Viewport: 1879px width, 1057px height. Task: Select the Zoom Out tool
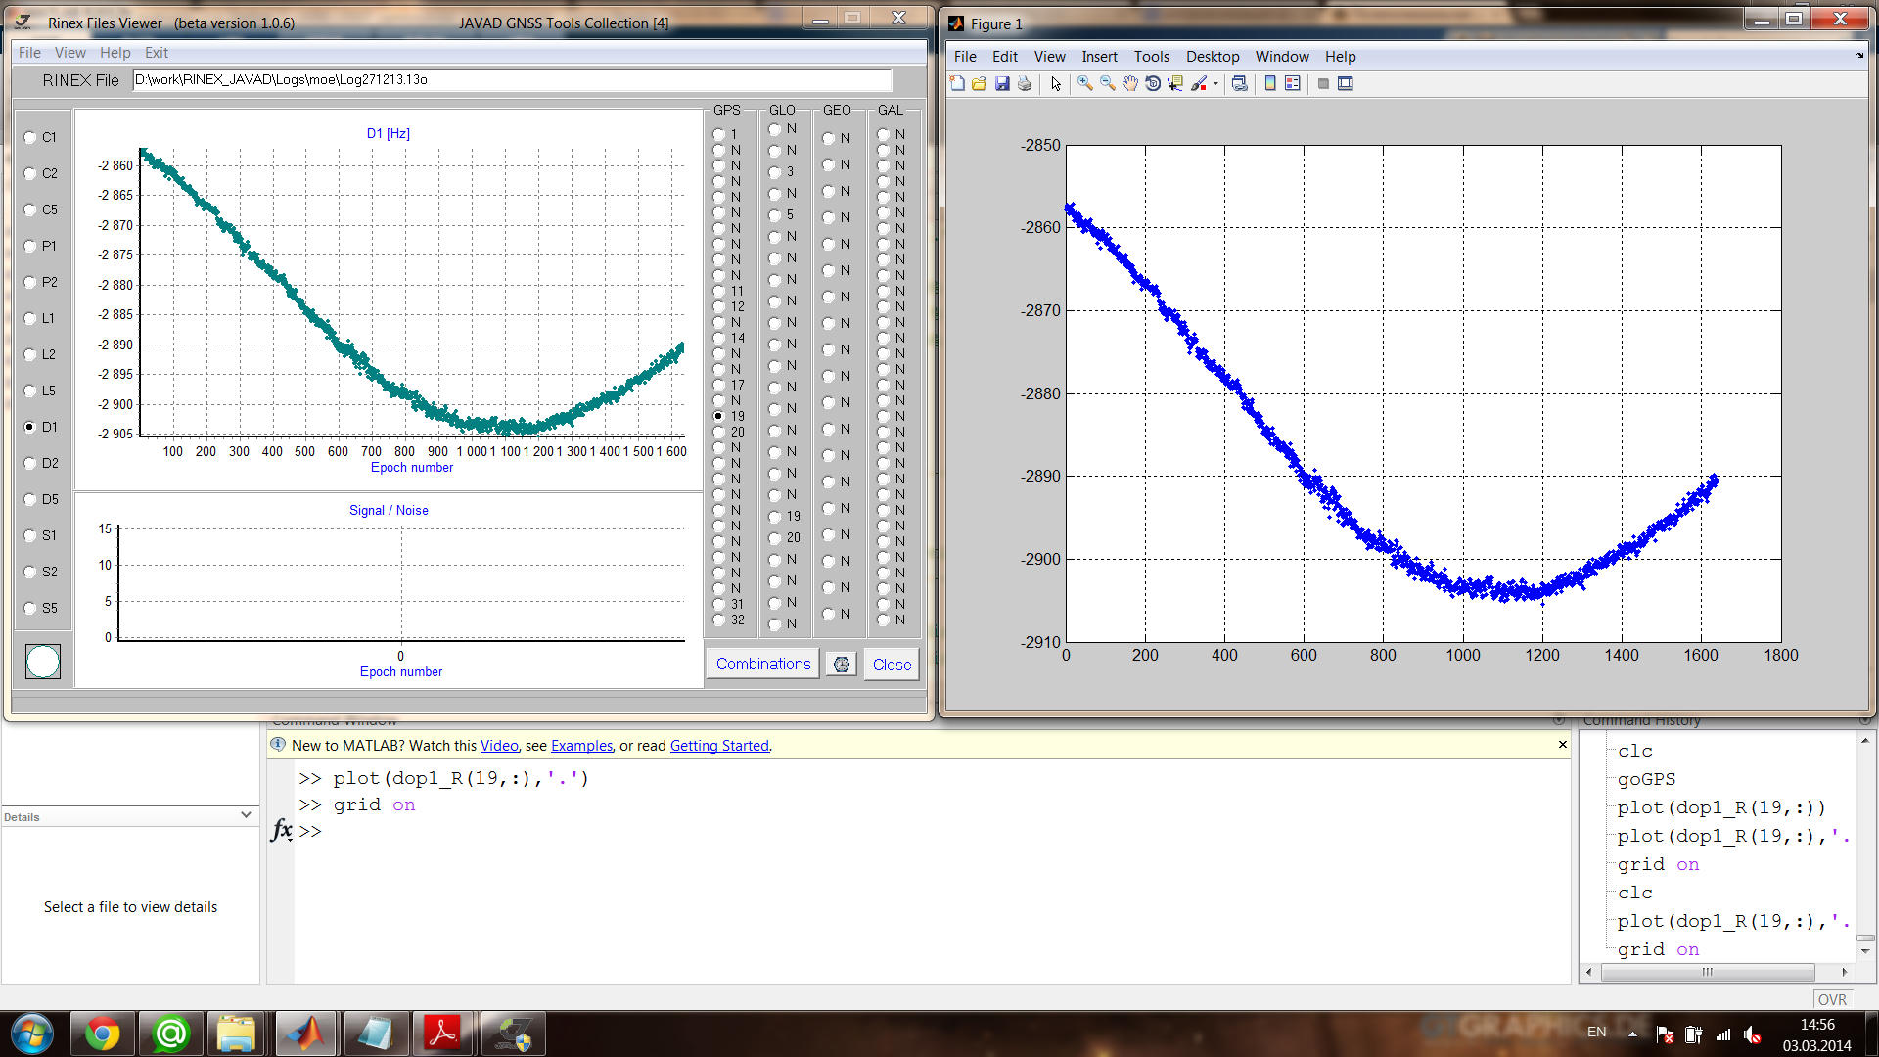[x=1108, y=84]
